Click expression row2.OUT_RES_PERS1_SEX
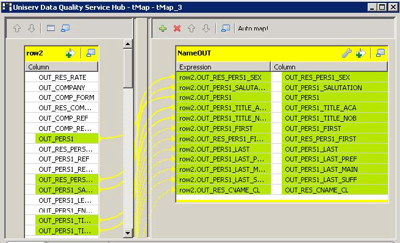400x243 pixels. click(x=223, y=77)
